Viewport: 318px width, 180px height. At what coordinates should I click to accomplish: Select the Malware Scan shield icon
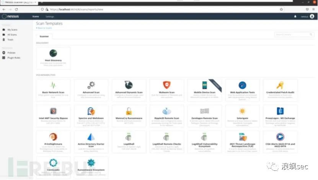(167, 85)
